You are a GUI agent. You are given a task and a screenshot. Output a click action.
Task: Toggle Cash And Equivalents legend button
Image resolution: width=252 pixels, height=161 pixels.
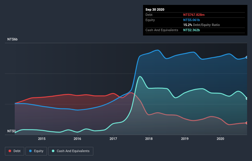(x=71, y=151)
